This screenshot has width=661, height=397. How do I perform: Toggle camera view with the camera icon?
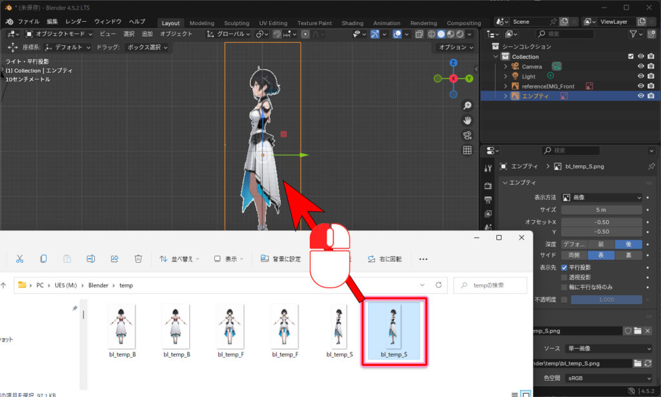pyautogui.click(x=467, y=136)
